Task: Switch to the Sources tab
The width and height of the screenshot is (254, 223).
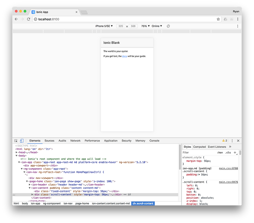Action: point(49,141)
